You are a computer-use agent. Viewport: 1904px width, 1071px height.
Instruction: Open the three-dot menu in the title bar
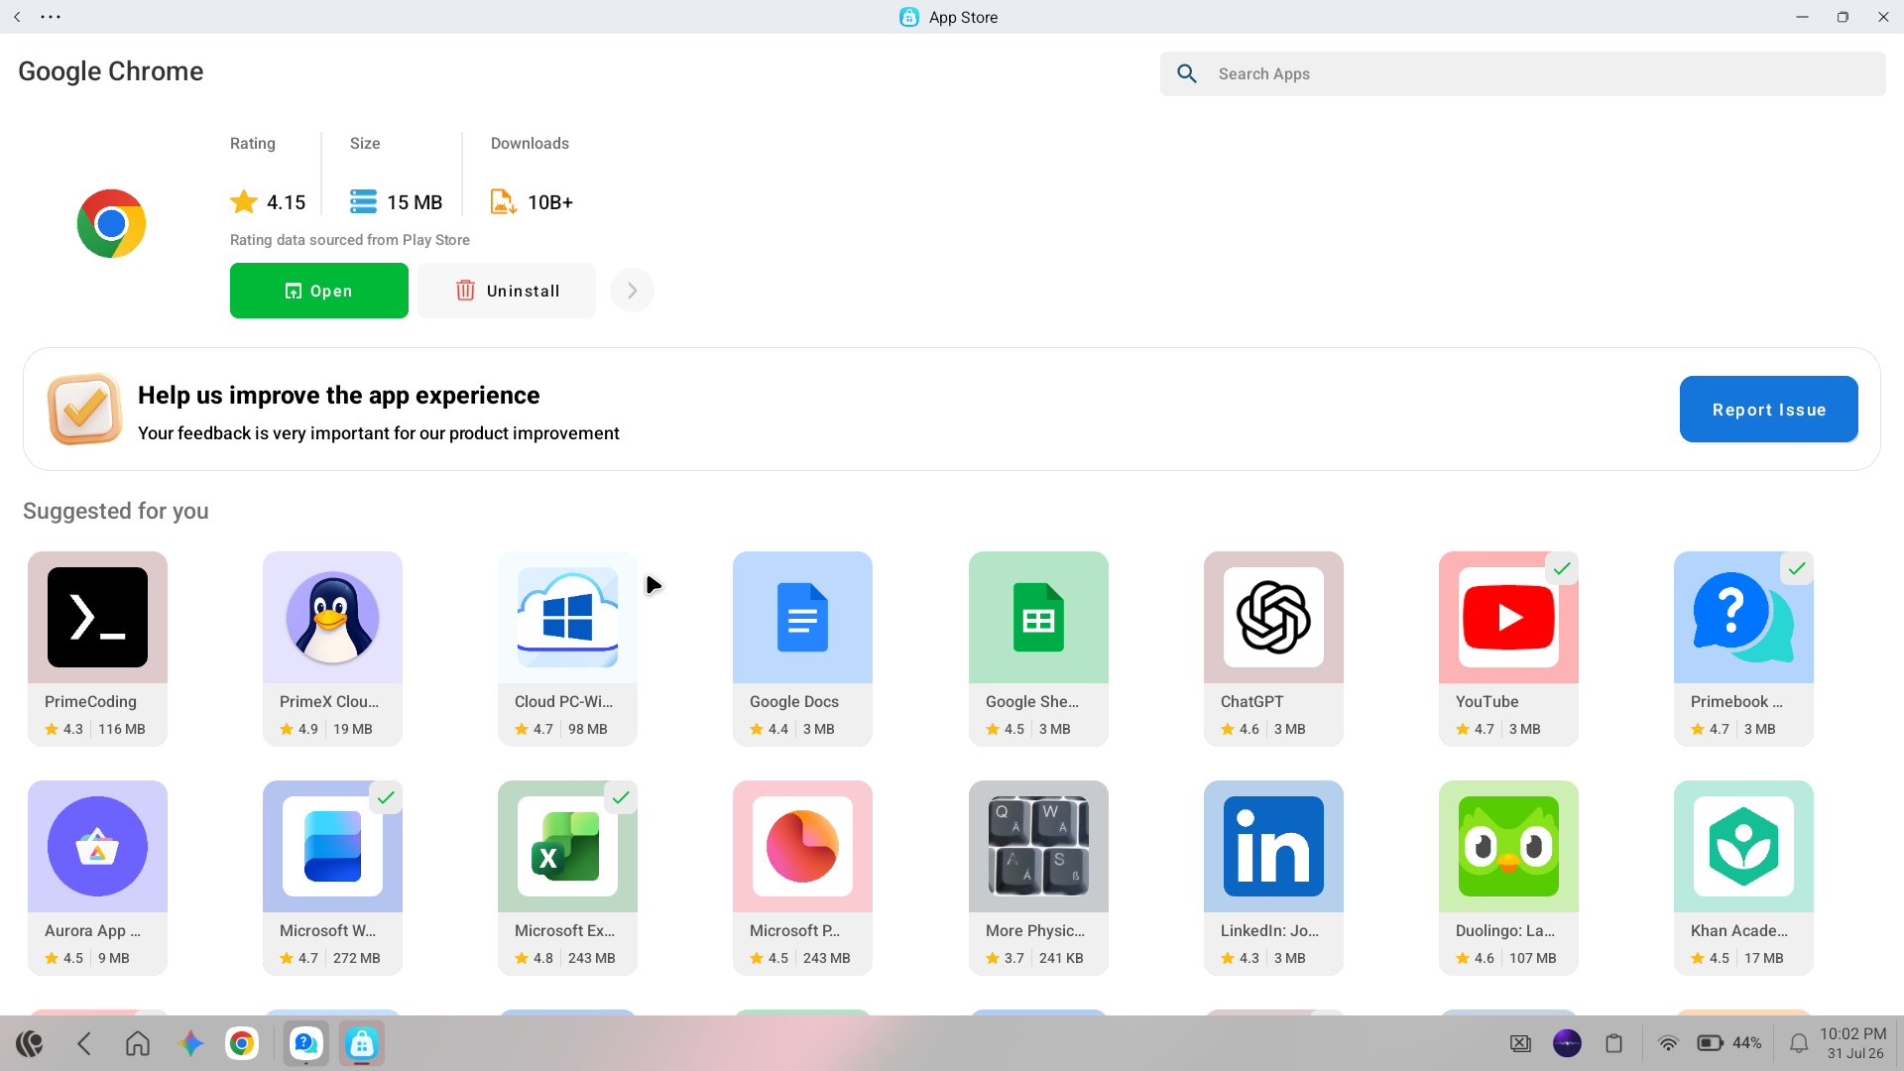51,17
